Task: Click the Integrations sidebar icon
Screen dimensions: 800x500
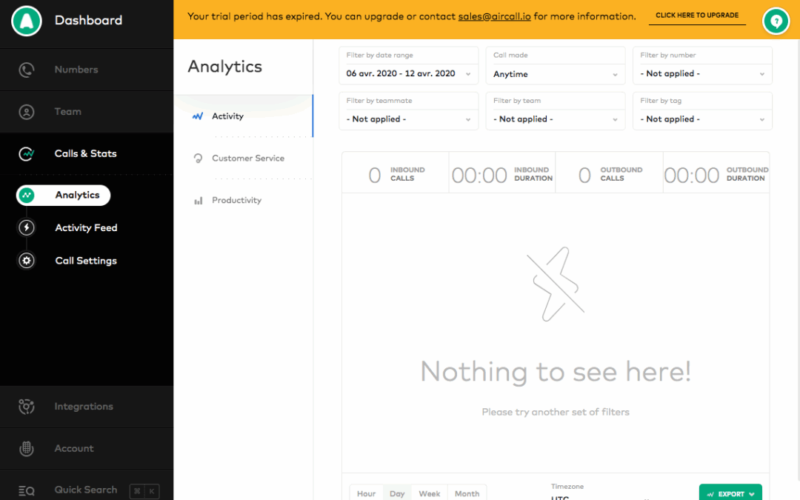Action: [x=27, y=407]
